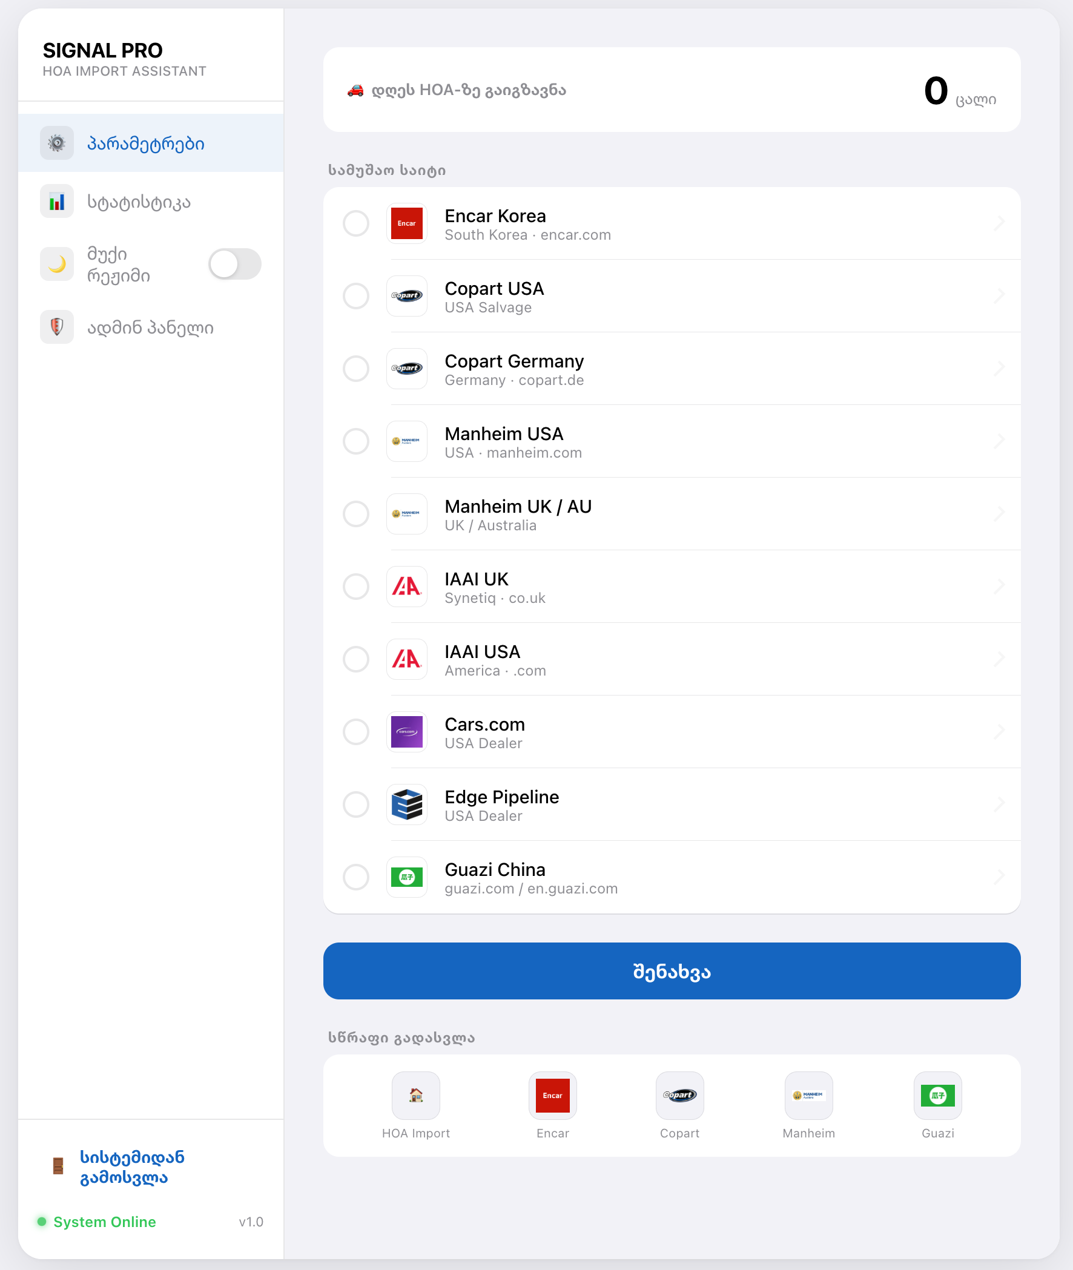
Task: Open HOA Import quick link icon
Action: pyautogui.click(x=416, y=1096)
